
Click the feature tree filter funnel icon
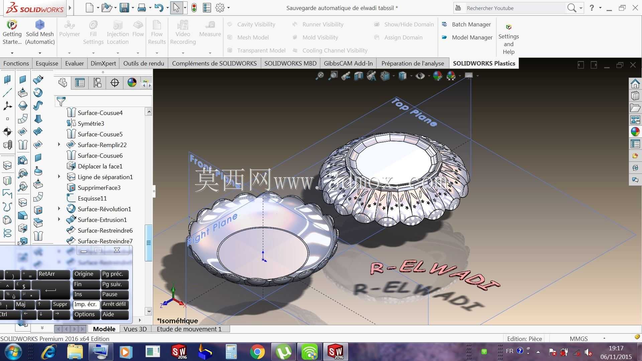(61, 101)
